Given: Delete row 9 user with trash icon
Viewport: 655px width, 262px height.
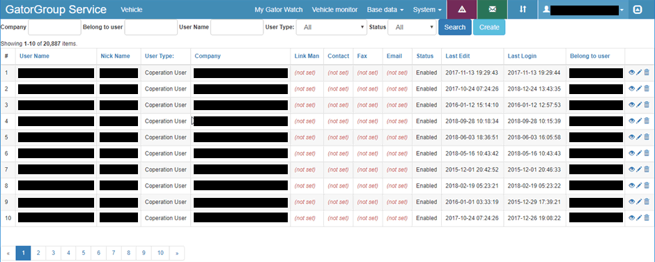Looking at the screenshot, I should [647, 202].
